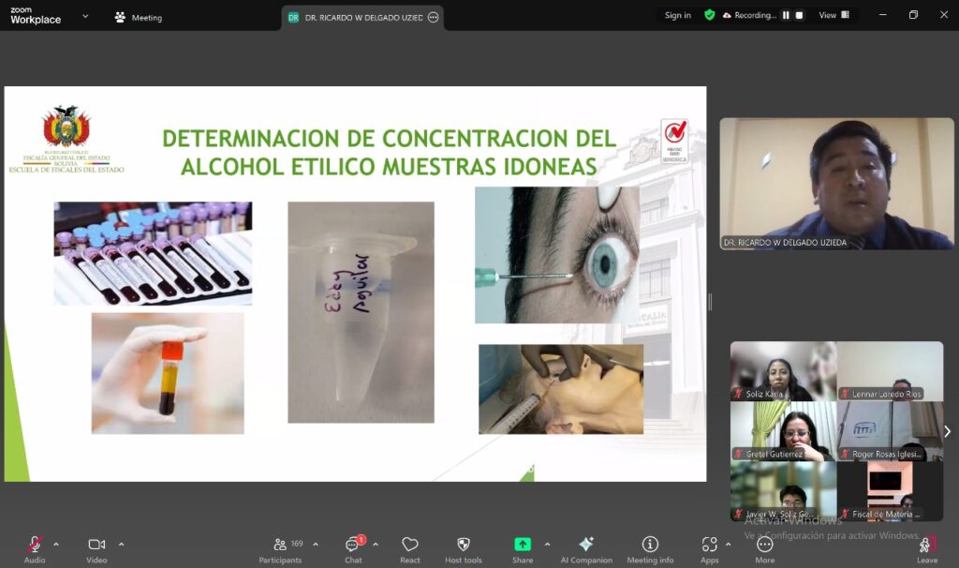
Task: Click the shared-screen panel divider handle
Action: tap(710, 302)
